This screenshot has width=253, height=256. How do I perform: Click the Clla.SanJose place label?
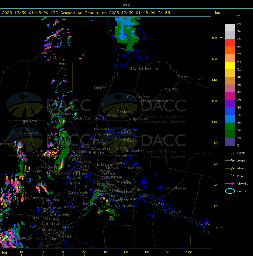tap(138, 97)
